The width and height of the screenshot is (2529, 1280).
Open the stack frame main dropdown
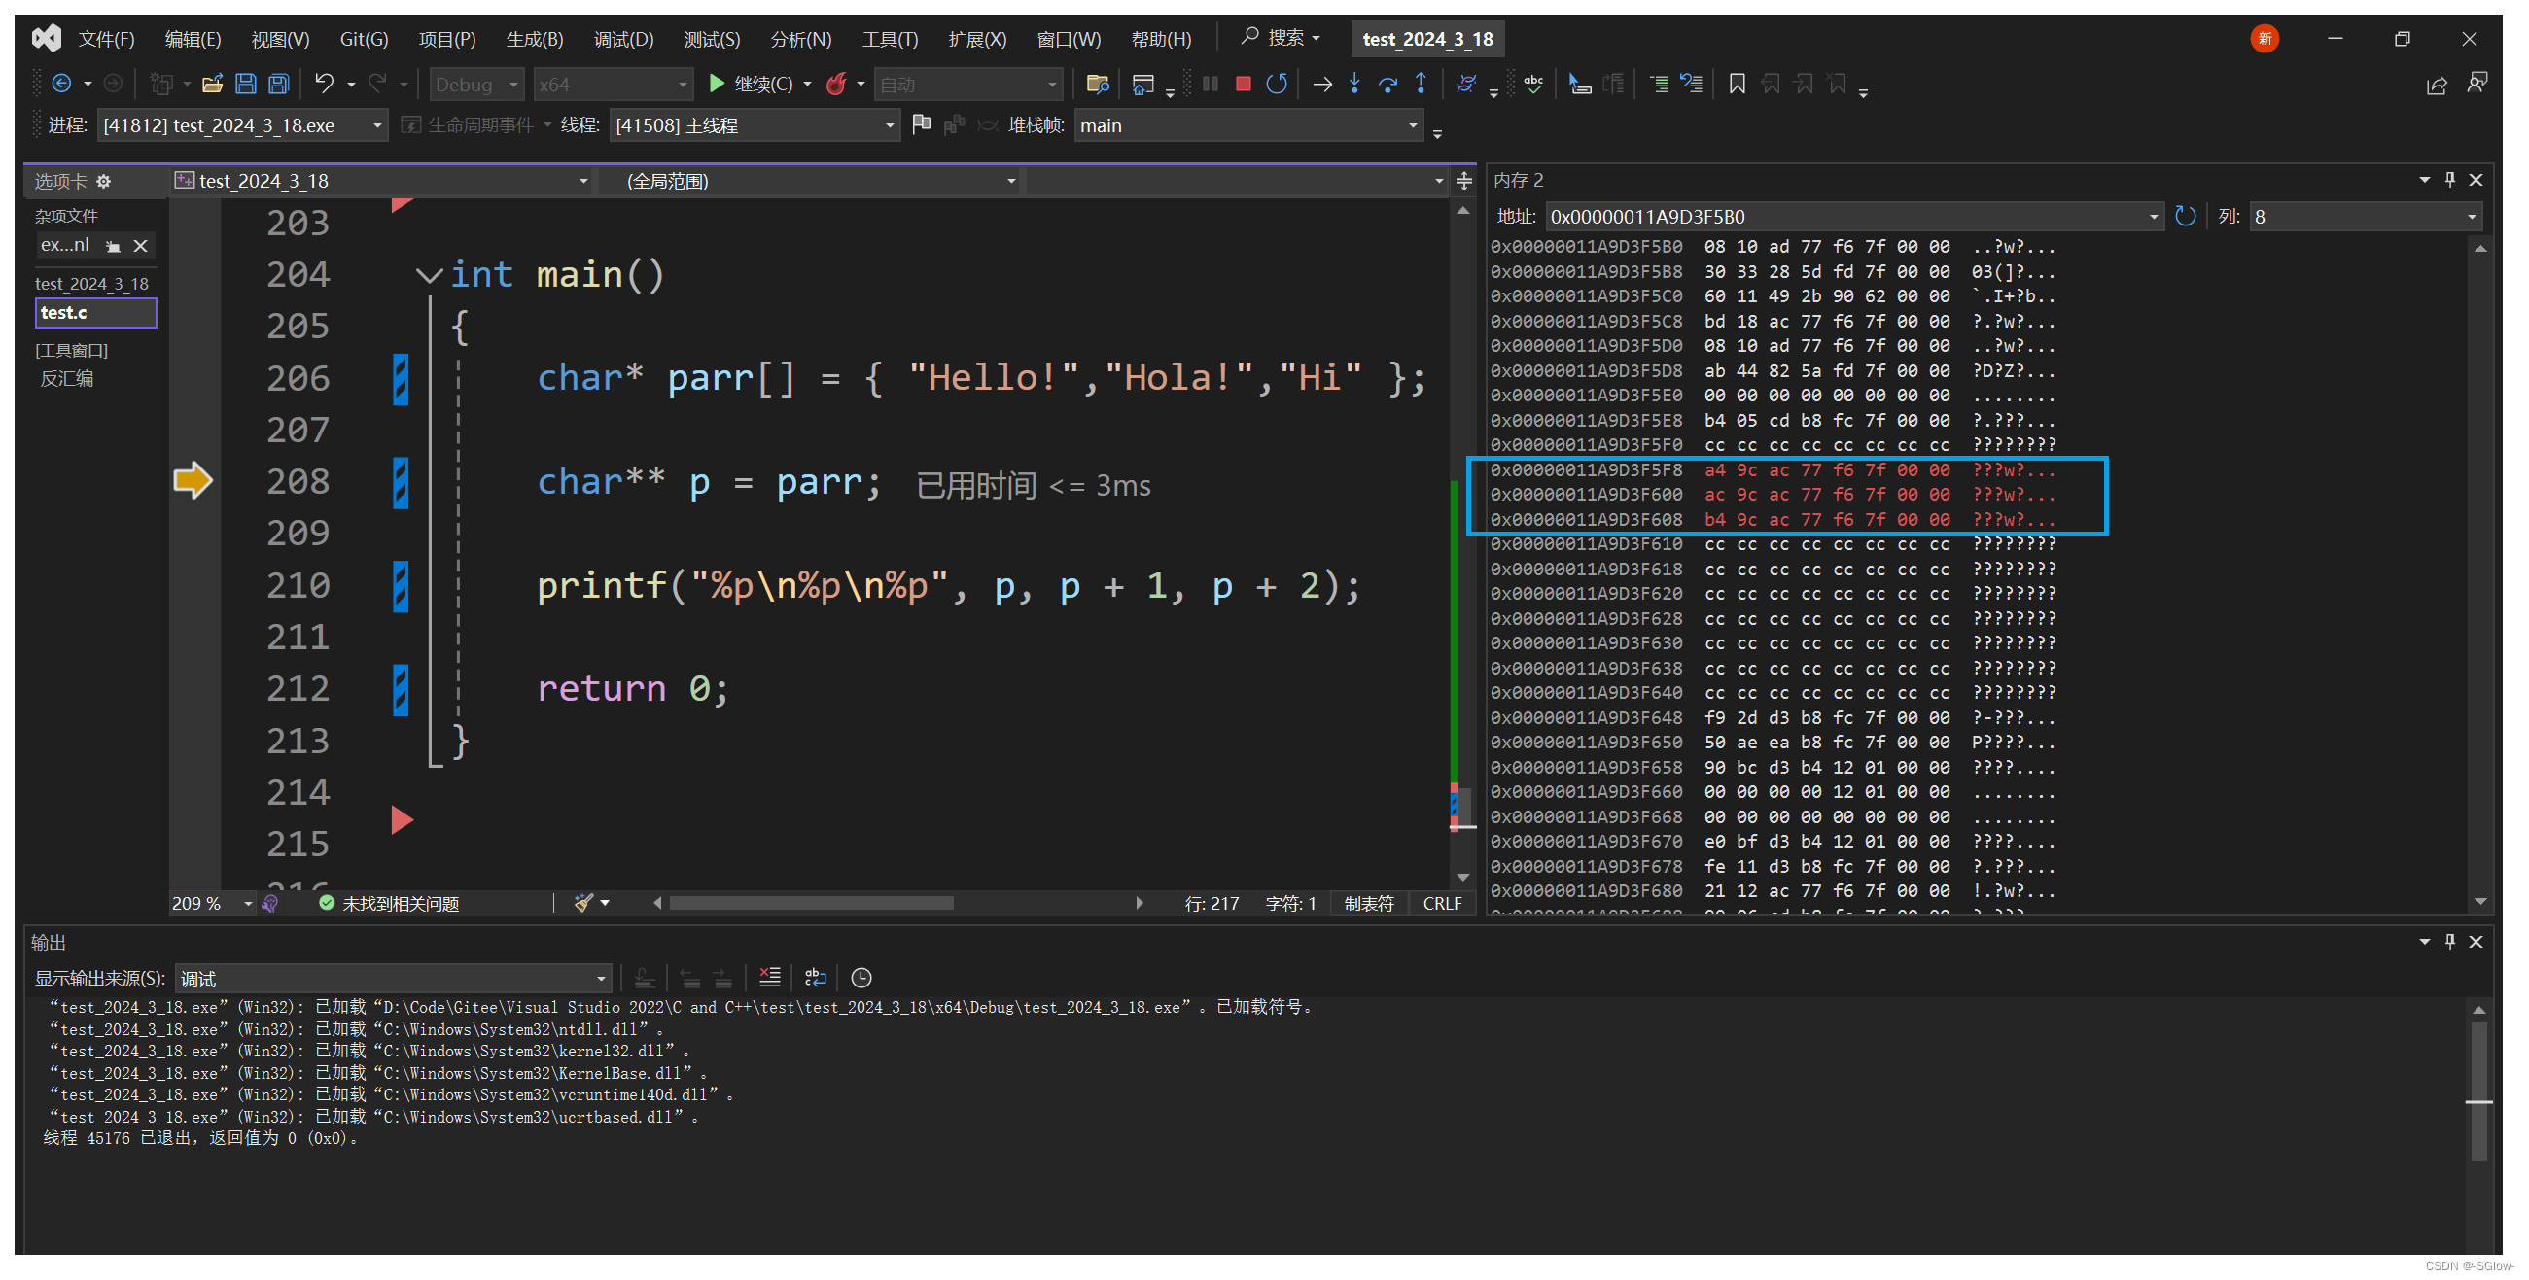coord(1247,125)
